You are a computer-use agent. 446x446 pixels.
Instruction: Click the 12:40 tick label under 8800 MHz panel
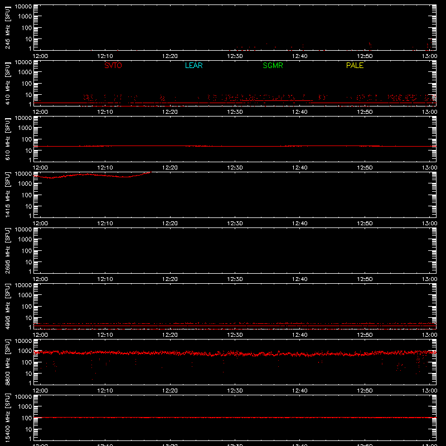300,391
